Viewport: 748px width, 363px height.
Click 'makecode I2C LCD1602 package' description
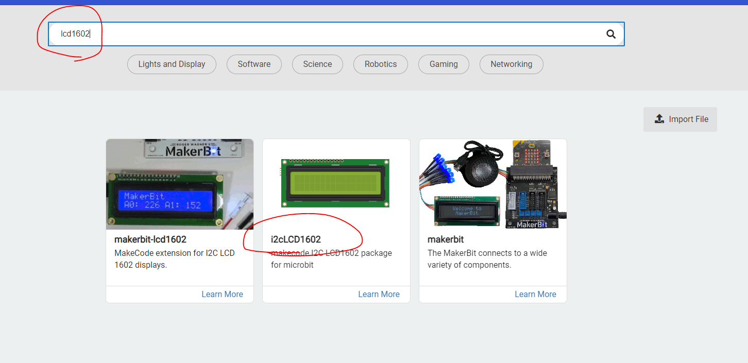[331, 253]
